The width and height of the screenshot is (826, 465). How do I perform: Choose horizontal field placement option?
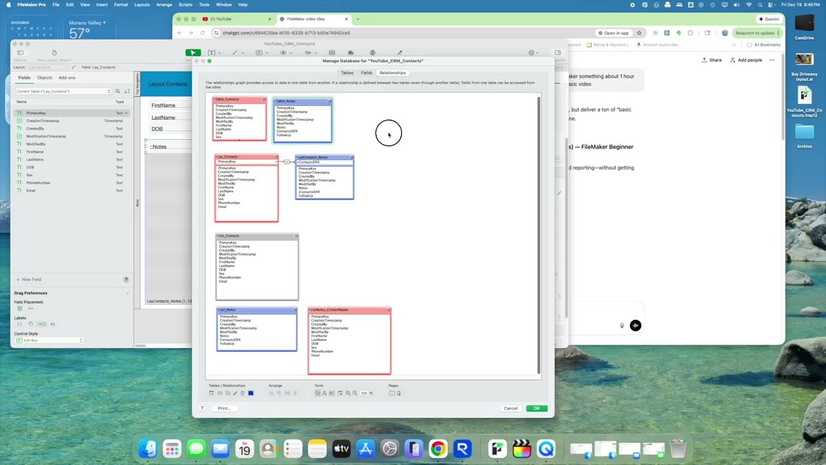31,309
